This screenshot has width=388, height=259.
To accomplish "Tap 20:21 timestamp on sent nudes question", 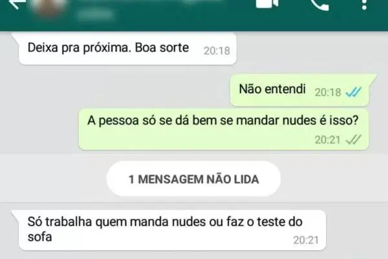I will [327, 140].
